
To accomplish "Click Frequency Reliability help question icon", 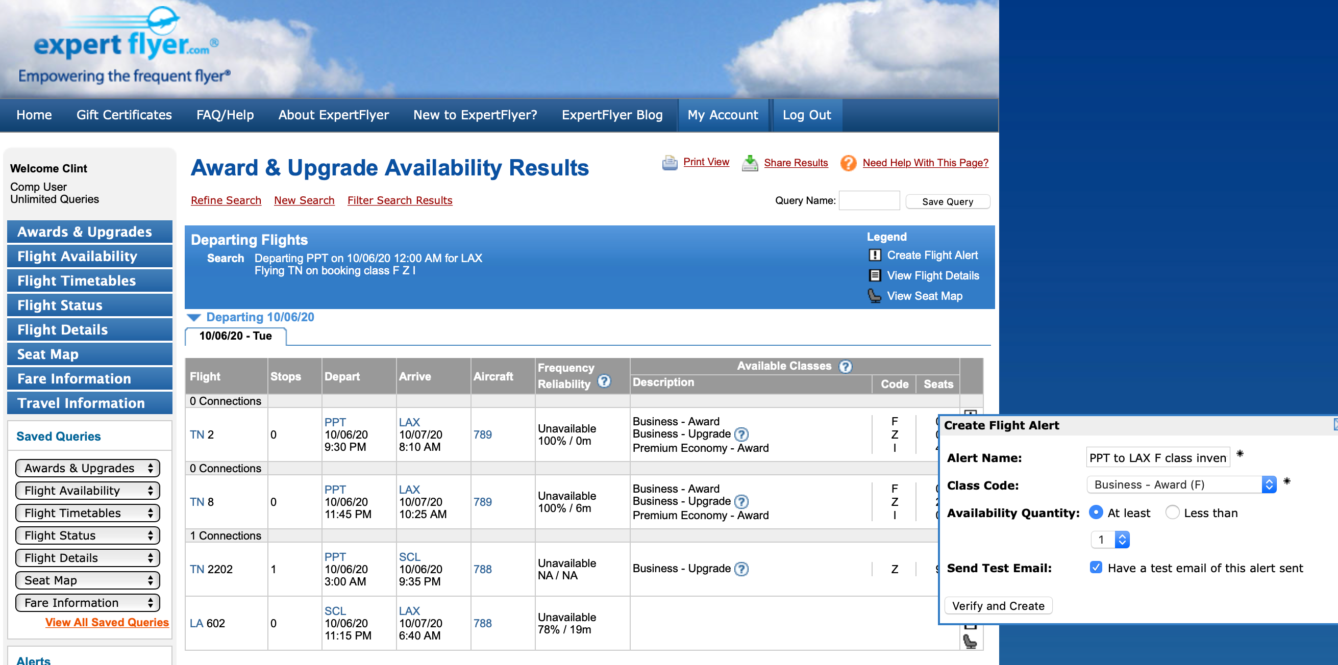I will coord(604,381).
